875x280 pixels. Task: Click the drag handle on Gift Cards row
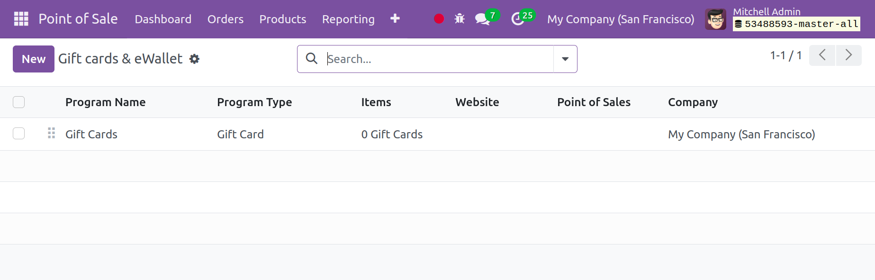(x=52, y=134)
